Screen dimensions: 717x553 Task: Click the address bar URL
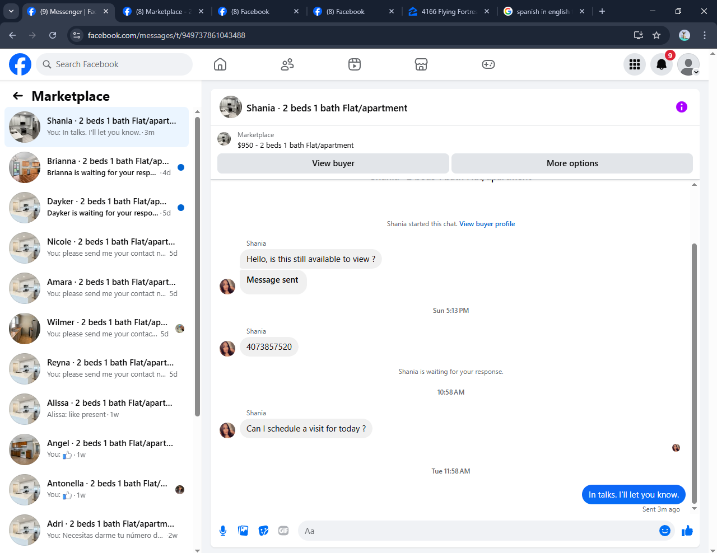pyautogui.click(x=166, y=35)
